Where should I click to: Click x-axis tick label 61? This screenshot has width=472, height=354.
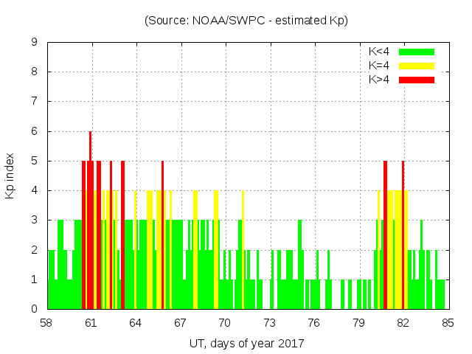coord(91,323)
